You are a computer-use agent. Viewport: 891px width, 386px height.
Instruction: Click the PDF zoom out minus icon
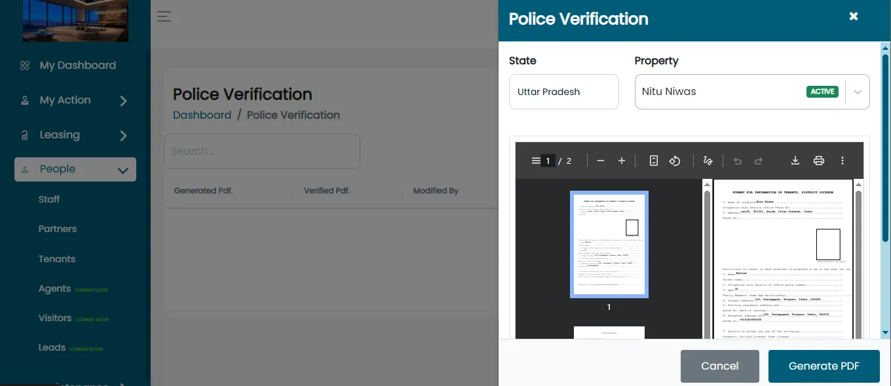(601, 161)
